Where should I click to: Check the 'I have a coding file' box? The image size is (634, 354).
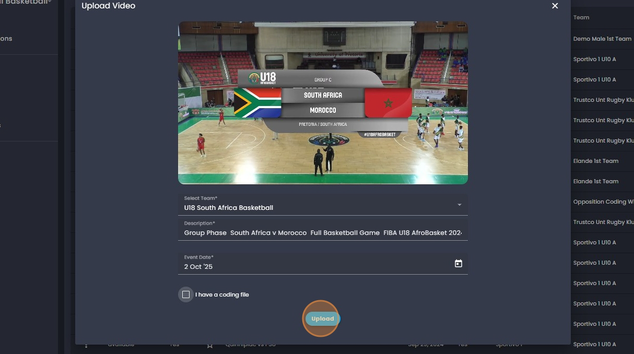click(x=186, y=294)
